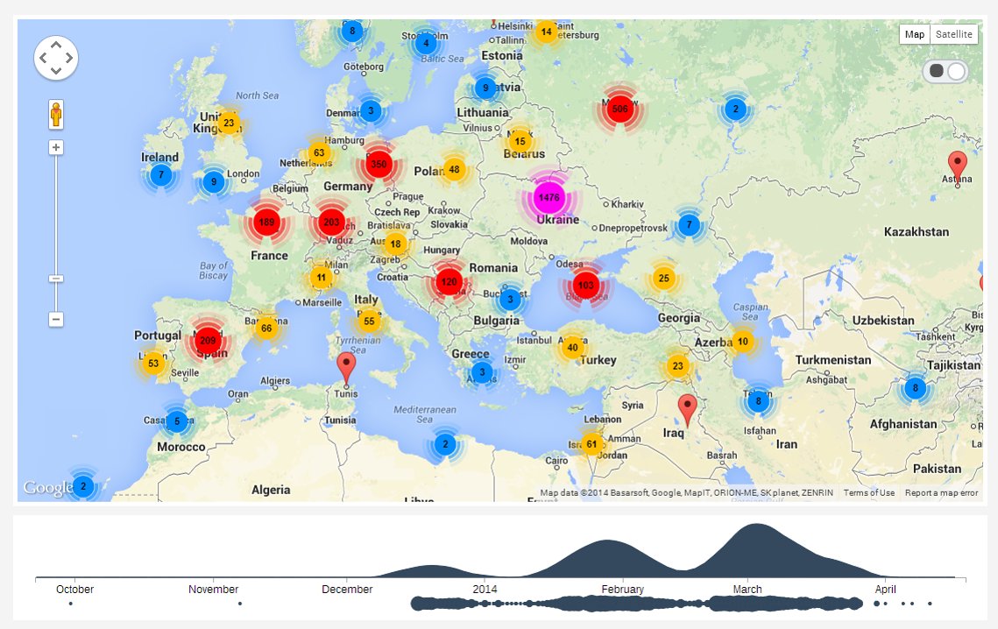
Task: Click the April label on timeline
Action: pyautogui.click(x=885, y=590)
